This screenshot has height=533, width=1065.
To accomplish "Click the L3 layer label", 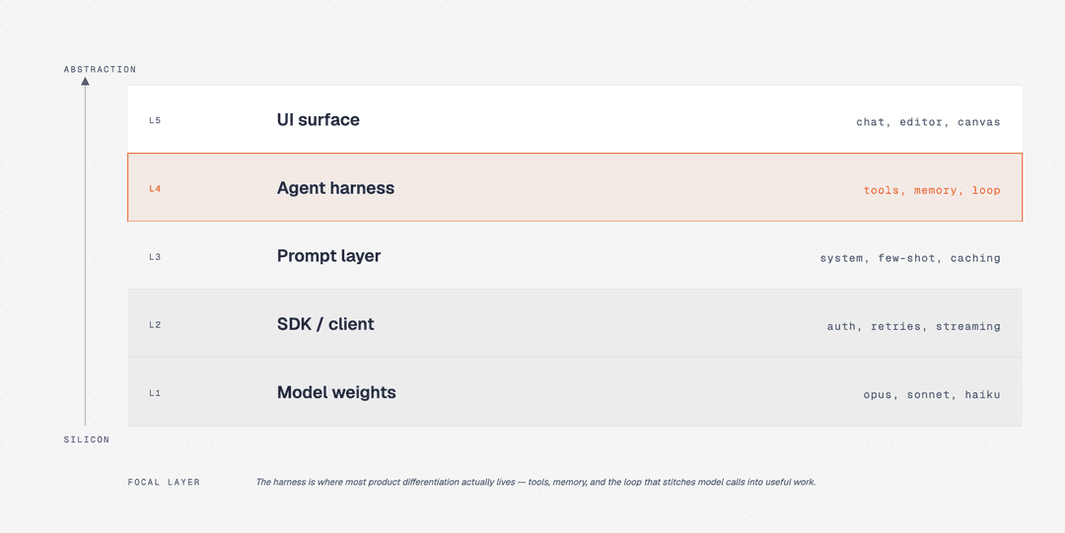I will click(155, 257).
